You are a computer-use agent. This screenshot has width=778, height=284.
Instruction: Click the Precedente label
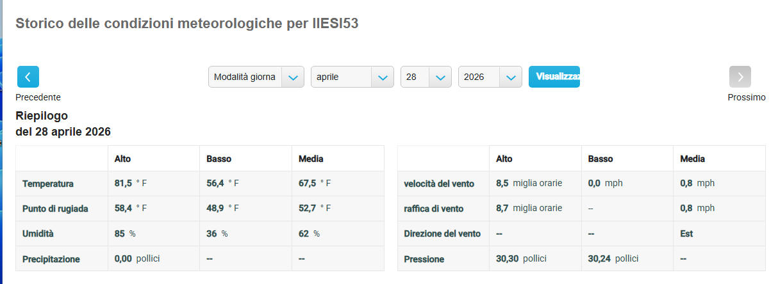[x=38, y=97]
